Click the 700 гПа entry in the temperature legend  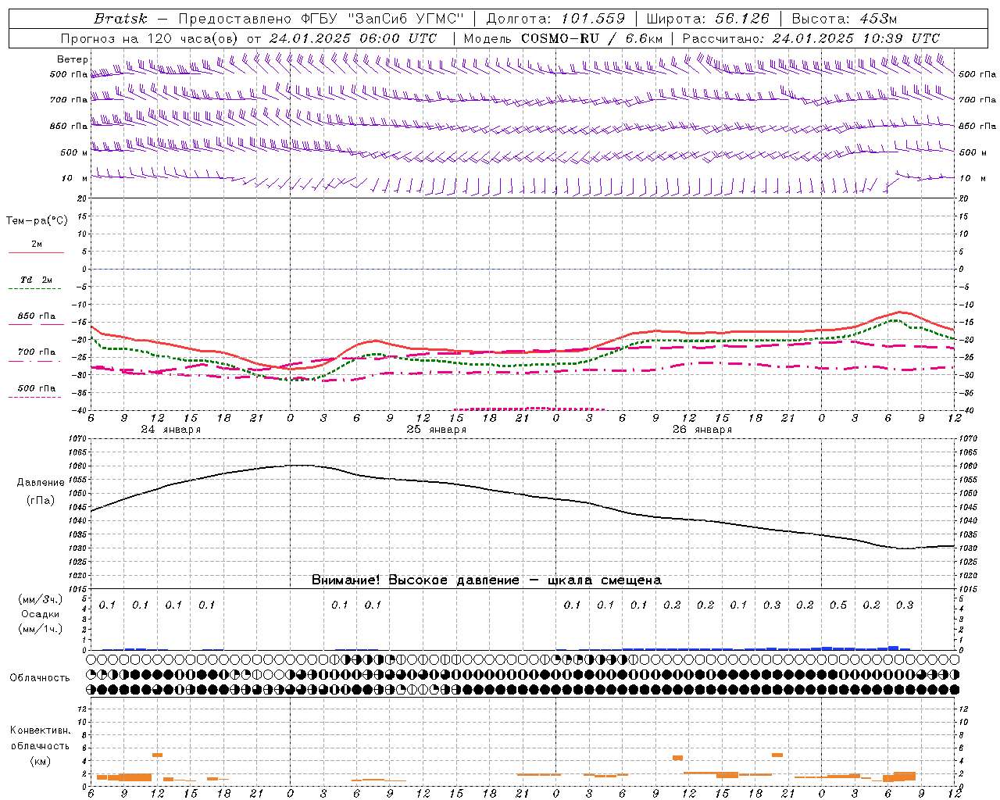pos(37,352)
